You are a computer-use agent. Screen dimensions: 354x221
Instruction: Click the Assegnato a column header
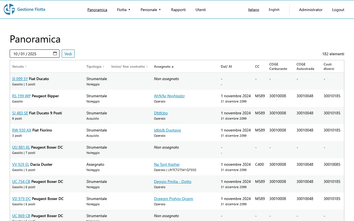(164, 67)
